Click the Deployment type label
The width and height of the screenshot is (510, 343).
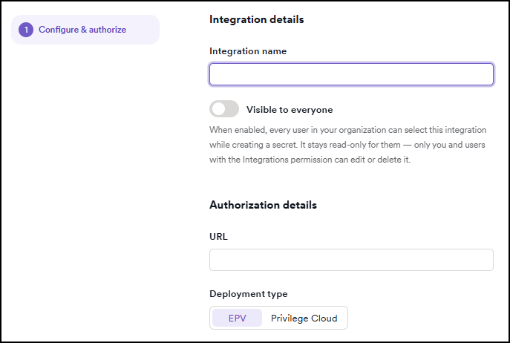(x=249, y=294)
